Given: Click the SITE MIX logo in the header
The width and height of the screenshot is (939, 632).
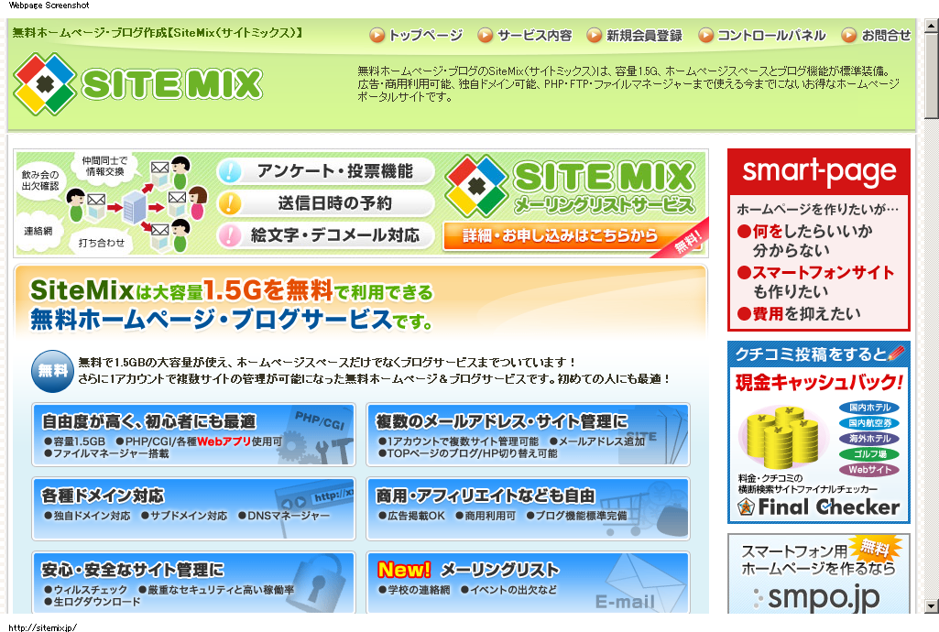Looking at the screenshot, I should (x=137, y=84).
